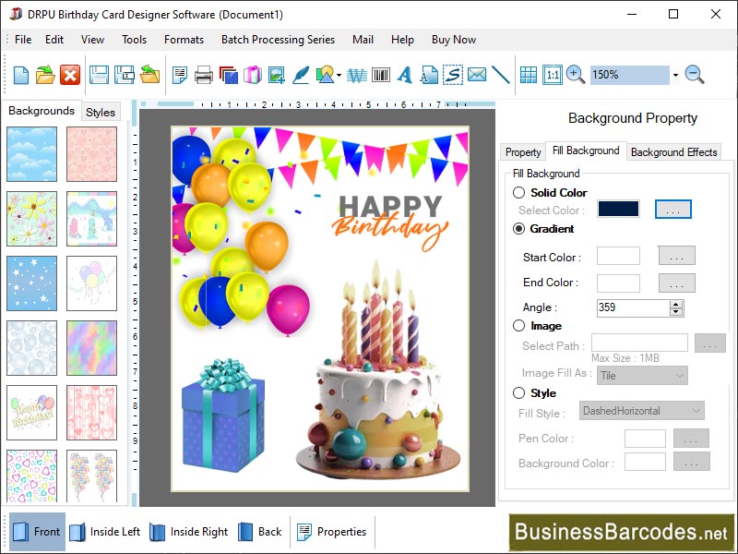The height and width of the screenshot is (554, 738).
Task: Choose the Style fill option
Action: (x=518, y=392)
